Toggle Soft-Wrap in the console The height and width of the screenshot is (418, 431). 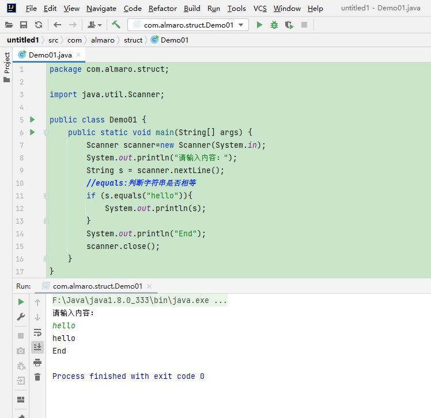pos(37,332)
